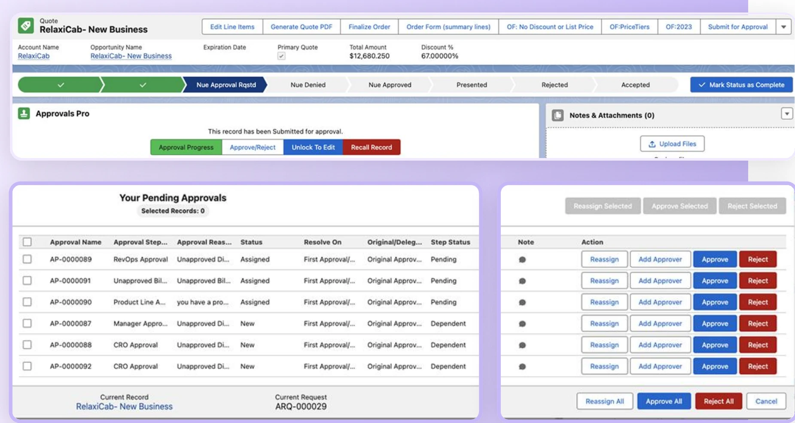Click Recall Record

click(x=372, y=147)
